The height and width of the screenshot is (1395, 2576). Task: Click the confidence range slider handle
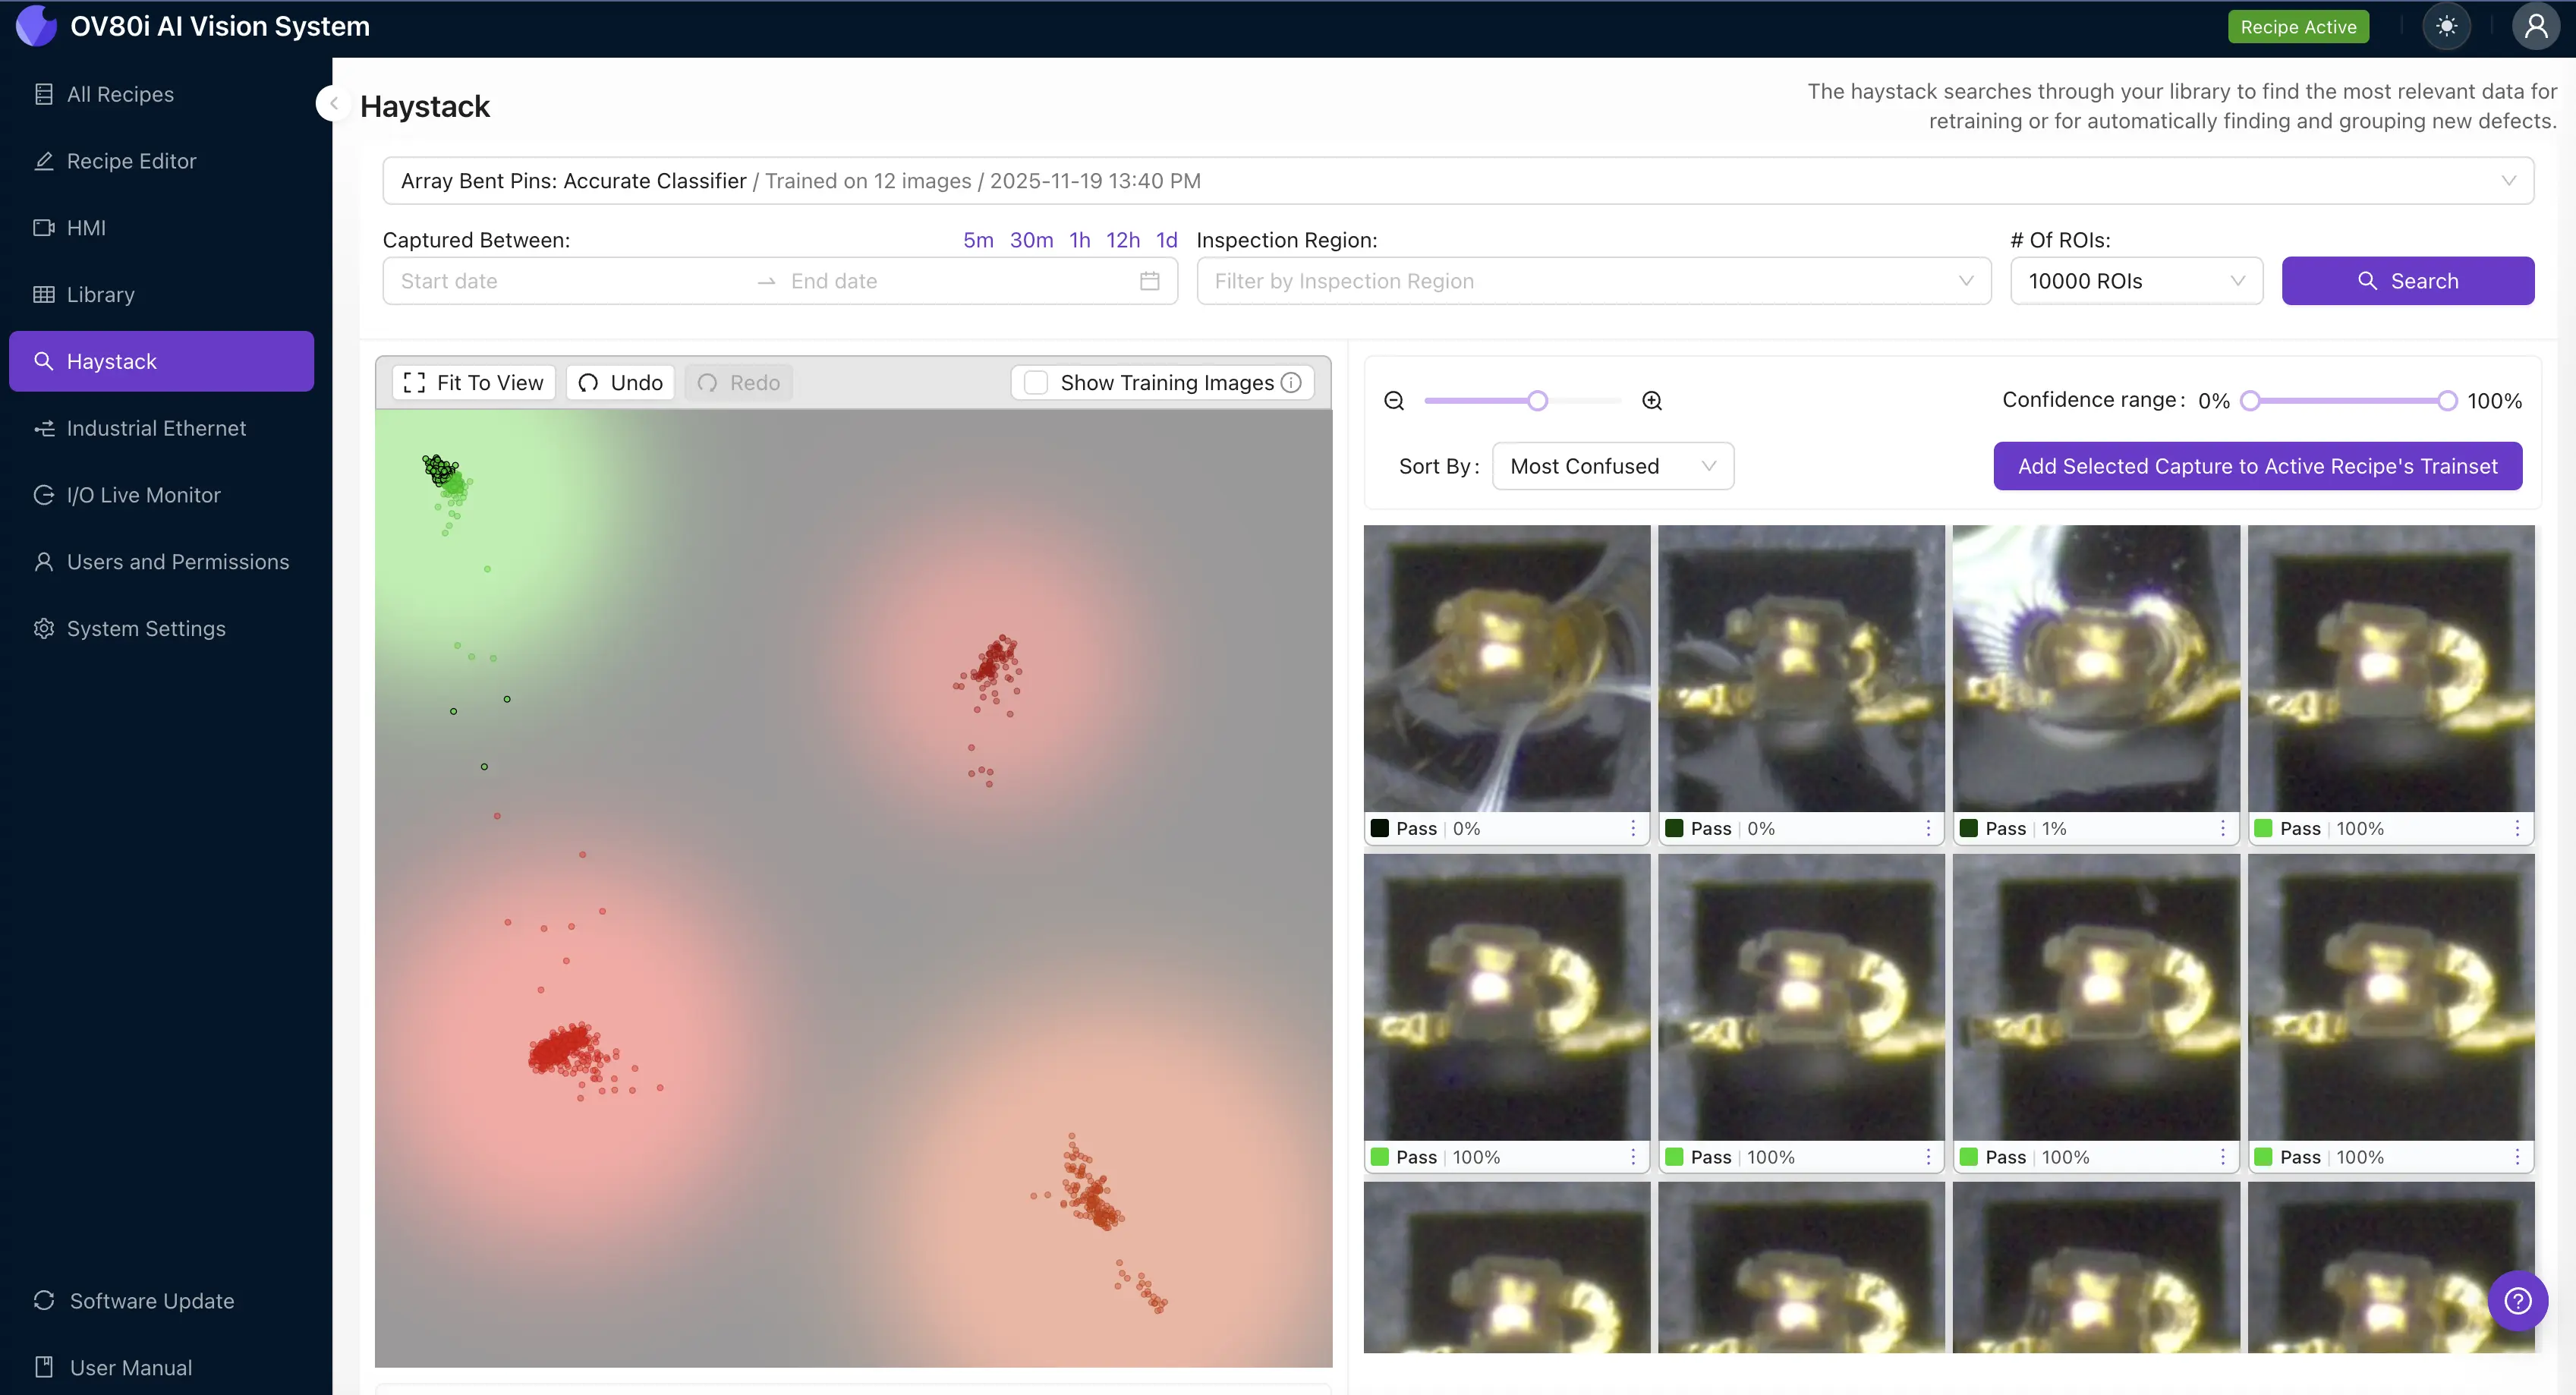pos(2248,401)
